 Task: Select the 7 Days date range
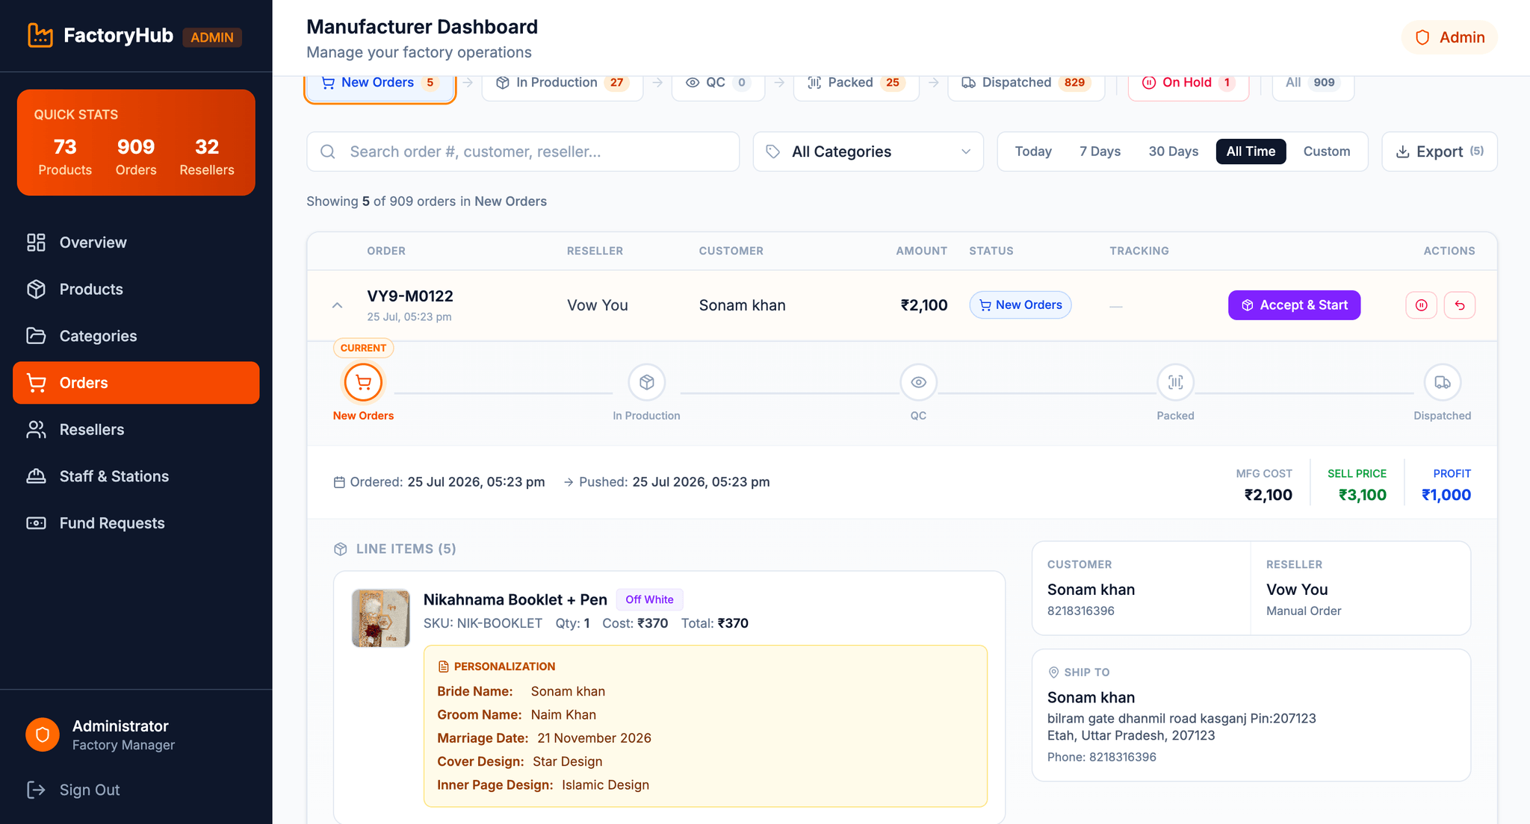click(1100, 152)
